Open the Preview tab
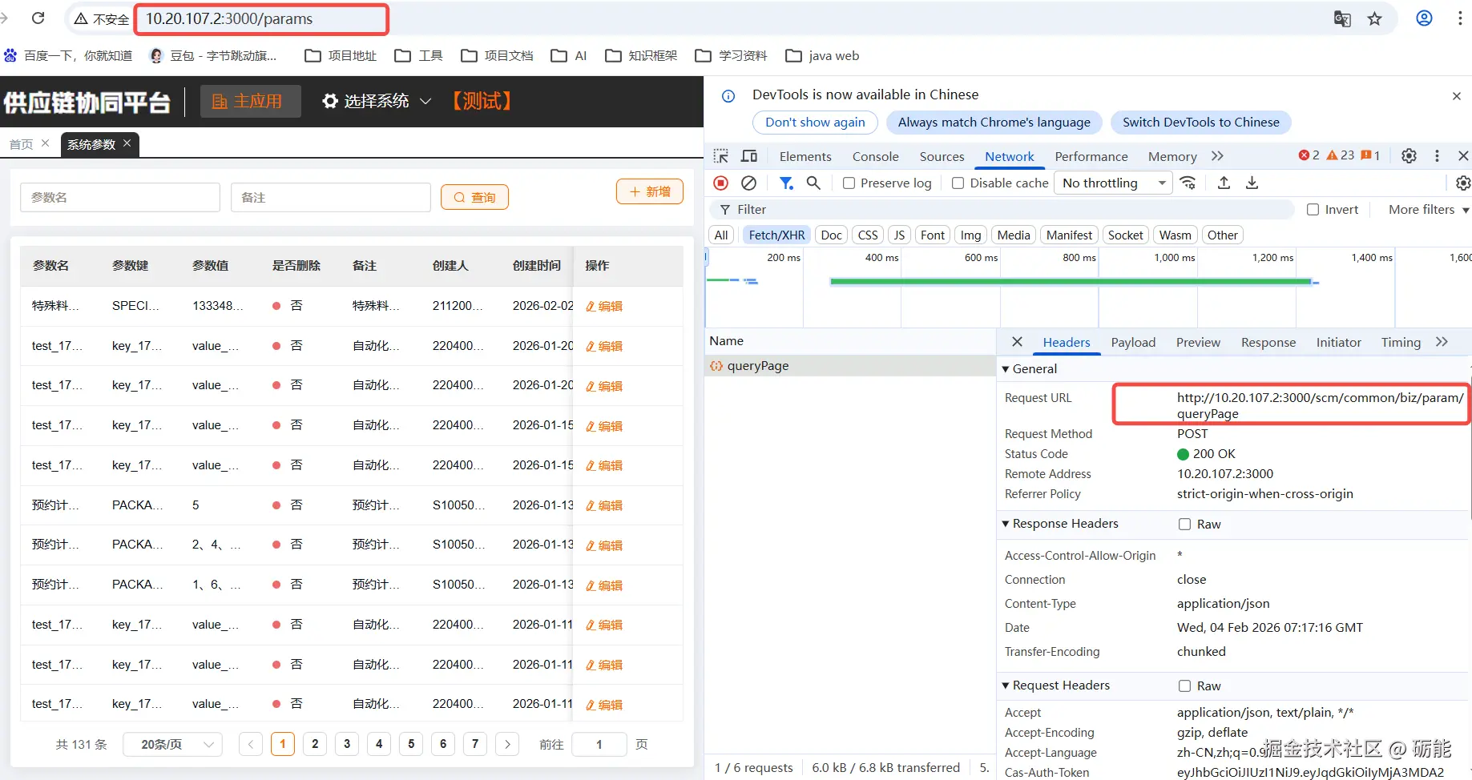Screen dimensions: 1472x780 (x=1198, y=343)
